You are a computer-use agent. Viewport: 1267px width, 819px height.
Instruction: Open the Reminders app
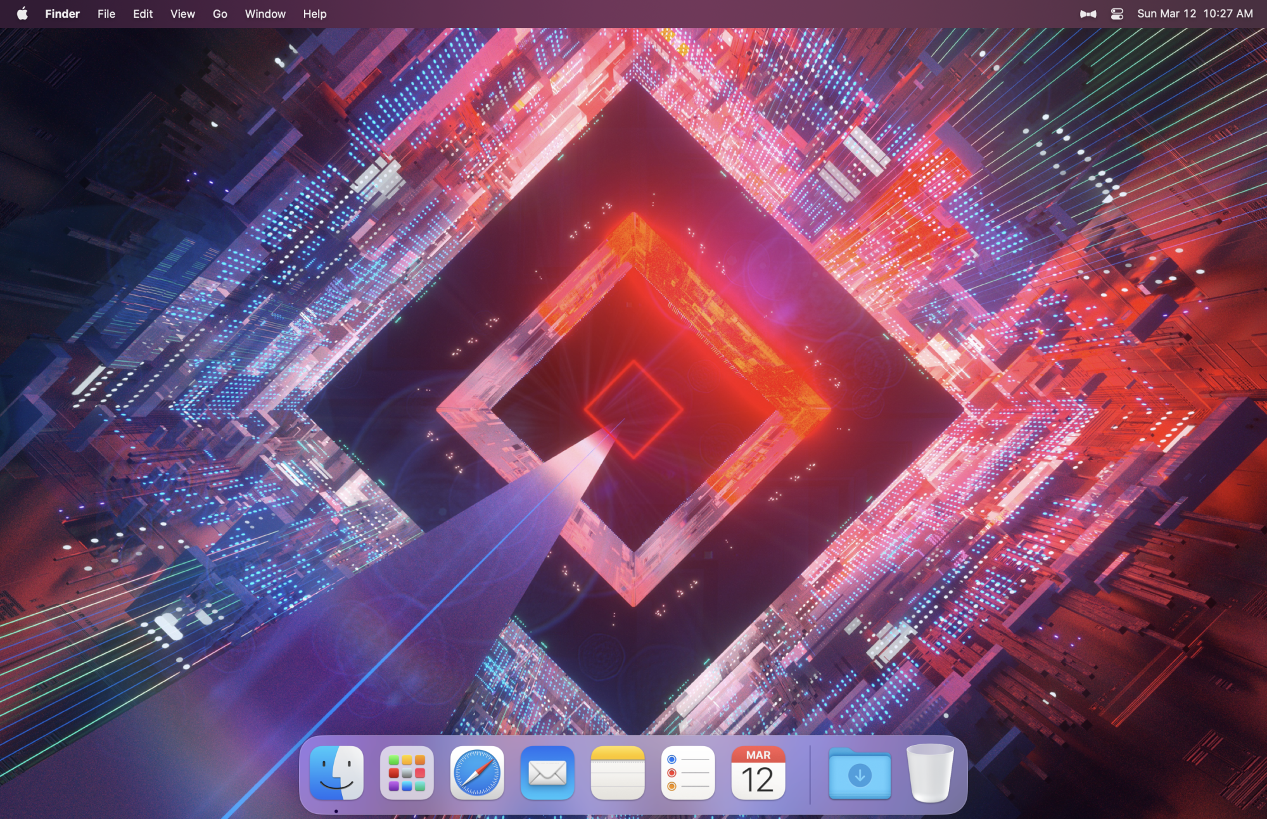[688, 773]
